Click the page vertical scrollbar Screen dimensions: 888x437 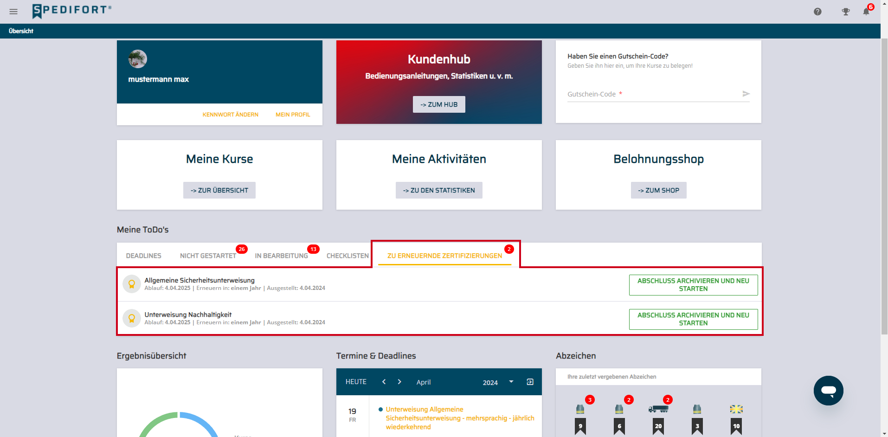pyautogui.click(x=884, y=186)
